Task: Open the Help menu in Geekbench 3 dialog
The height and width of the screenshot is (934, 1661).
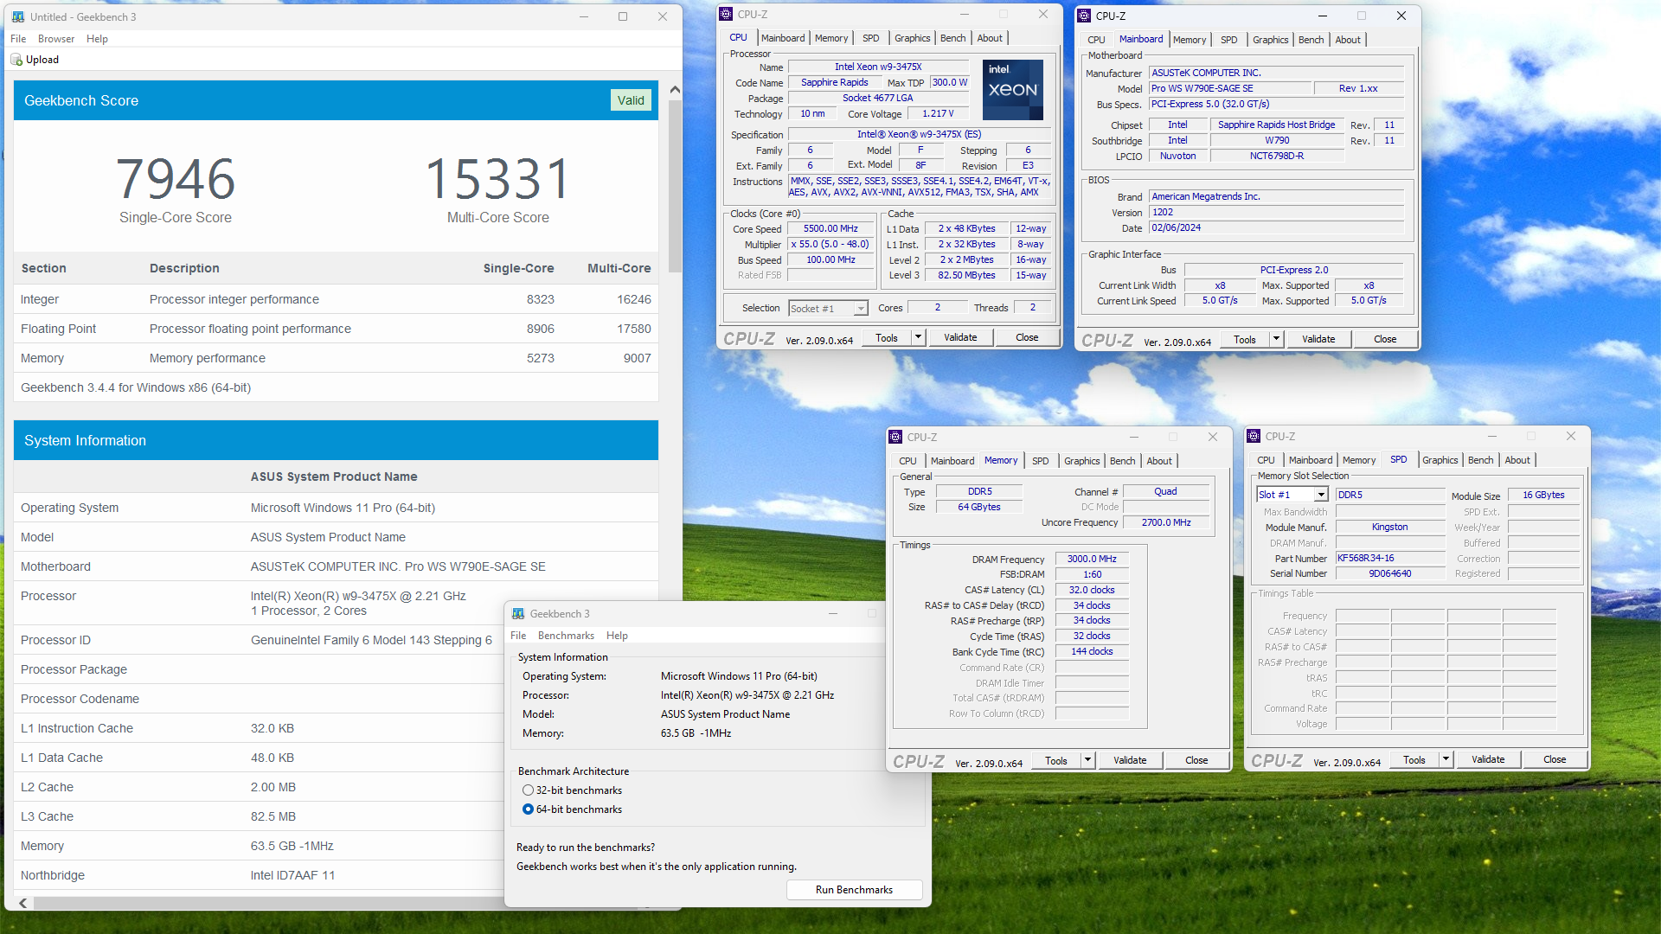Action: [617, 636]
